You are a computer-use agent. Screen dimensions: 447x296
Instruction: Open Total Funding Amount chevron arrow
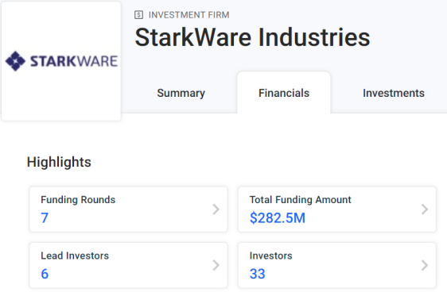(425, 210)
